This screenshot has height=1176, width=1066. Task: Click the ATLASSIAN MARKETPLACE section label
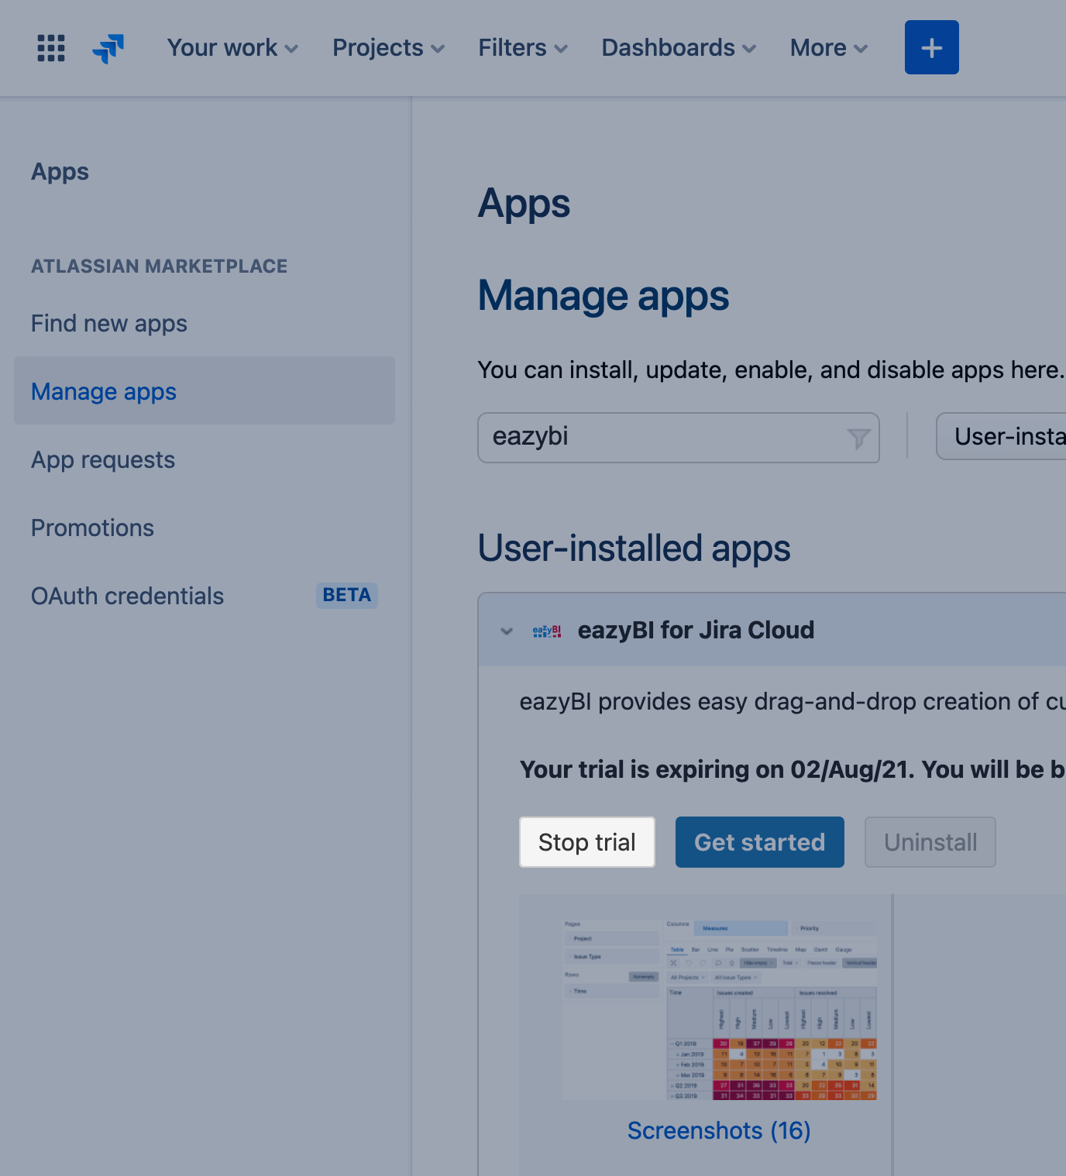(x=159, y=266)
